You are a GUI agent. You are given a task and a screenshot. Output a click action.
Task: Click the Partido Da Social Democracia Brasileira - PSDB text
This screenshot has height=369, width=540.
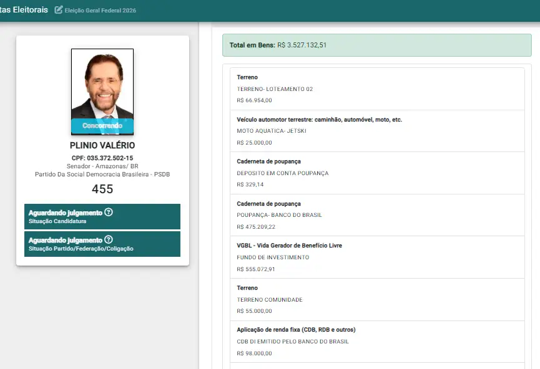[x=102, y=175]
